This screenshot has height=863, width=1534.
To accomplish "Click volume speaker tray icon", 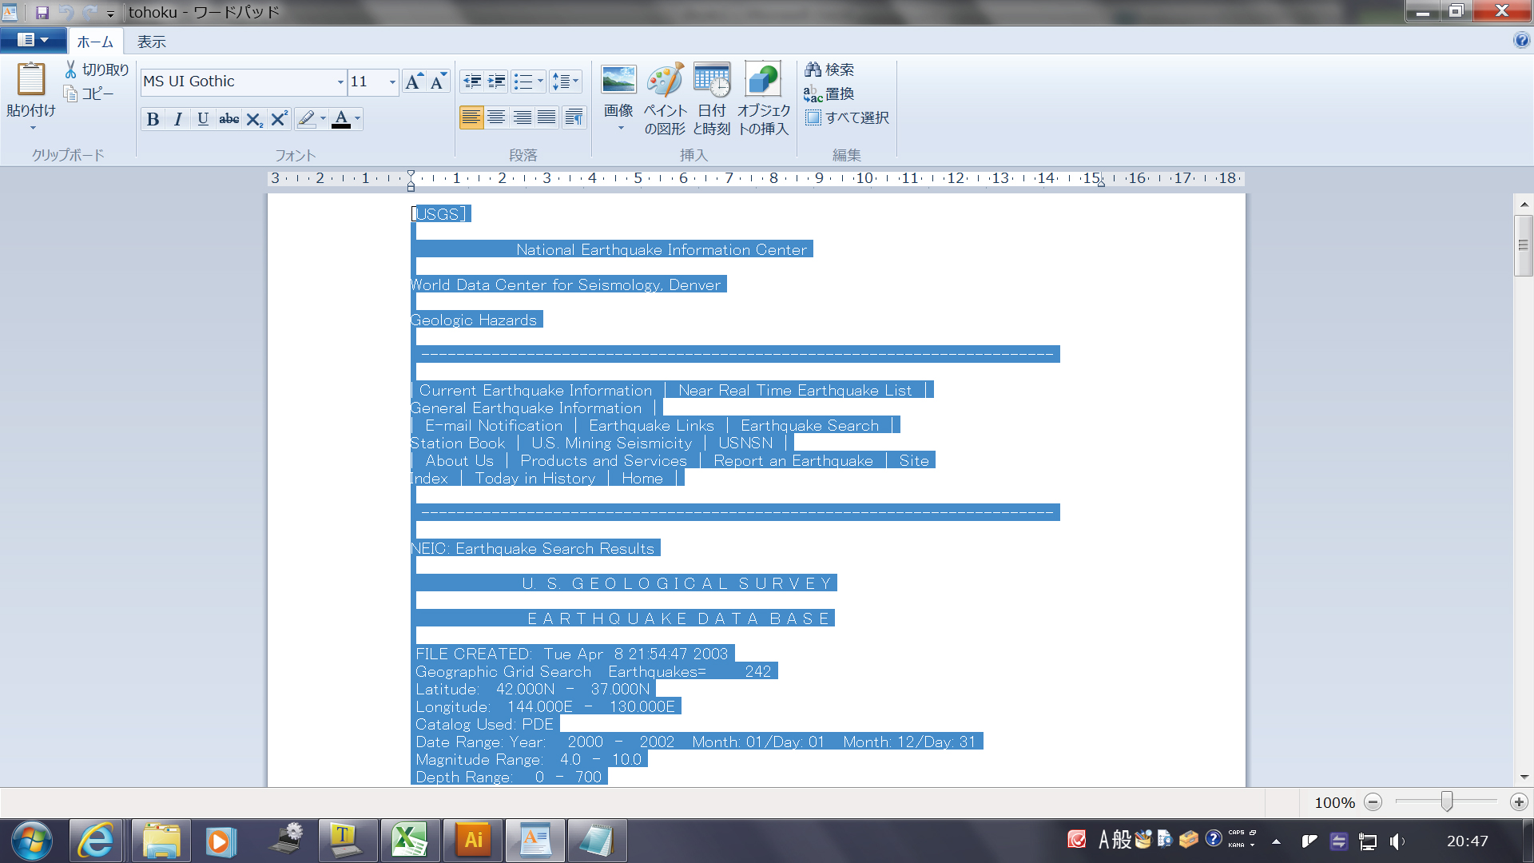I will click(x=1397, y=841).
